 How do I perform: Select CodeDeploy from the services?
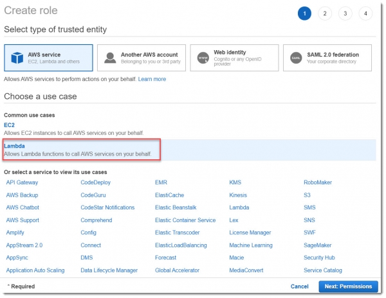tap(95, 182)
